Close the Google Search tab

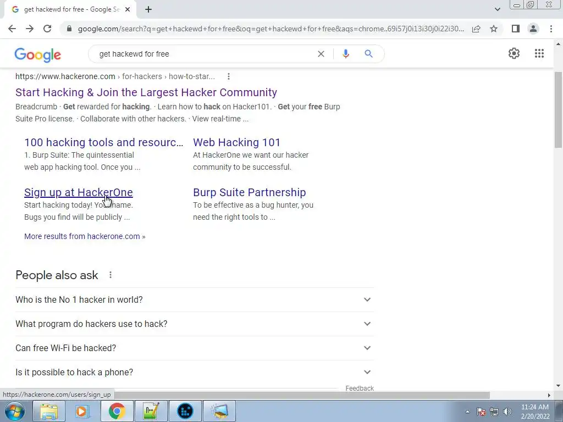click(127, 10)
